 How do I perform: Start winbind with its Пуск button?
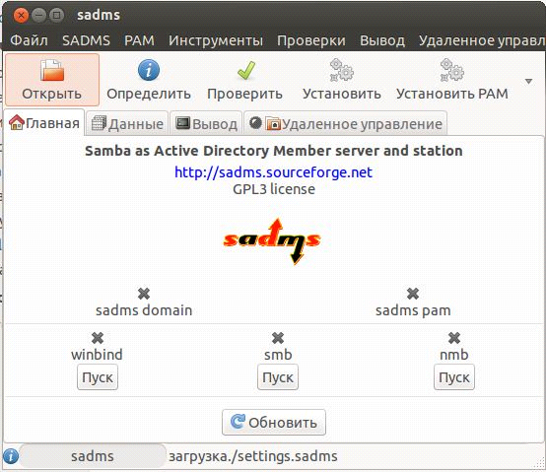click(98, 377)
